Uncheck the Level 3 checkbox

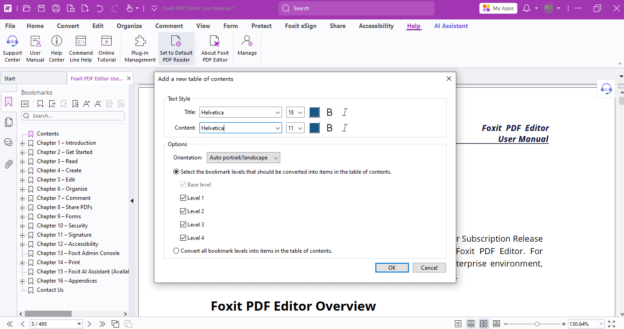183,225
